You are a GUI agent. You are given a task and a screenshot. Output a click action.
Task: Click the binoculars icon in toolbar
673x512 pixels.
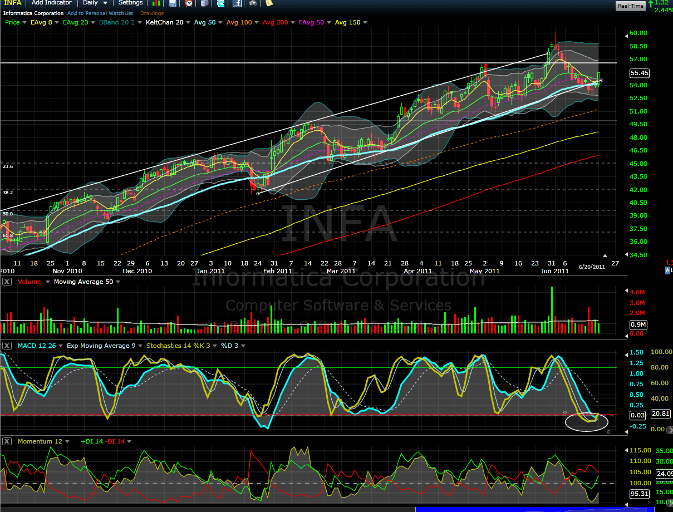[253, 3]
